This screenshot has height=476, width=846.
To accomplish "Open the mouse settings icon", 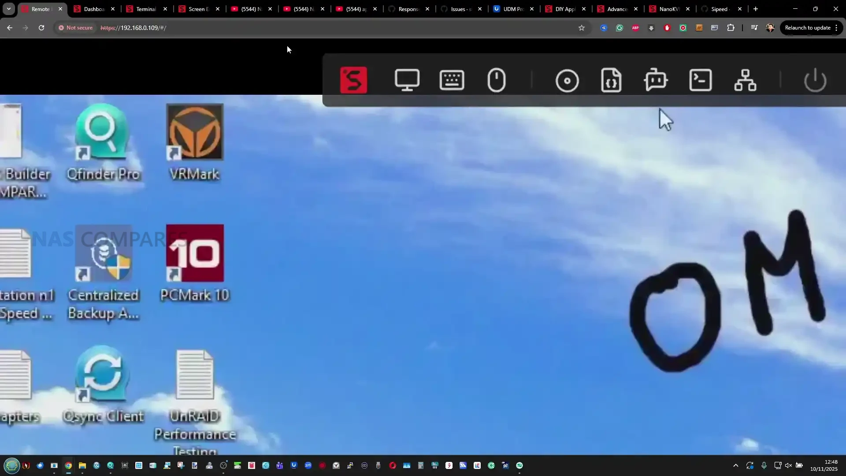I will tap(497, 80).
